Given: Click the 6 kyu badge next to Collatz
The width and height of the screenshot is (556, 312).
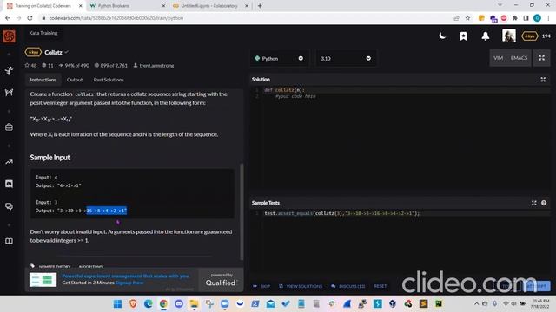Looking at the screenshot, I should [x=33, y=52].
